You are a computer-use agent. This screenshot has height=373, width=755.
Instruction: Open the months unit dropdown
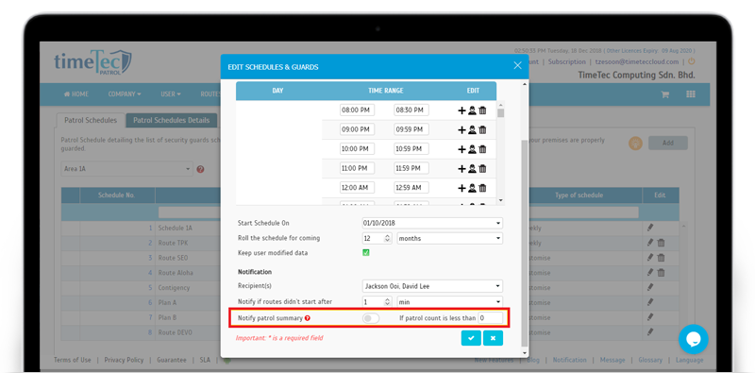pyautogui.click(x=450, y=238)
